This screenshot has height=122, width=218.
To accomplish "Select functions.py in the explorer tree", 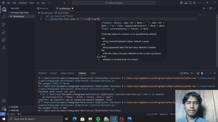I will pos(19,16).
